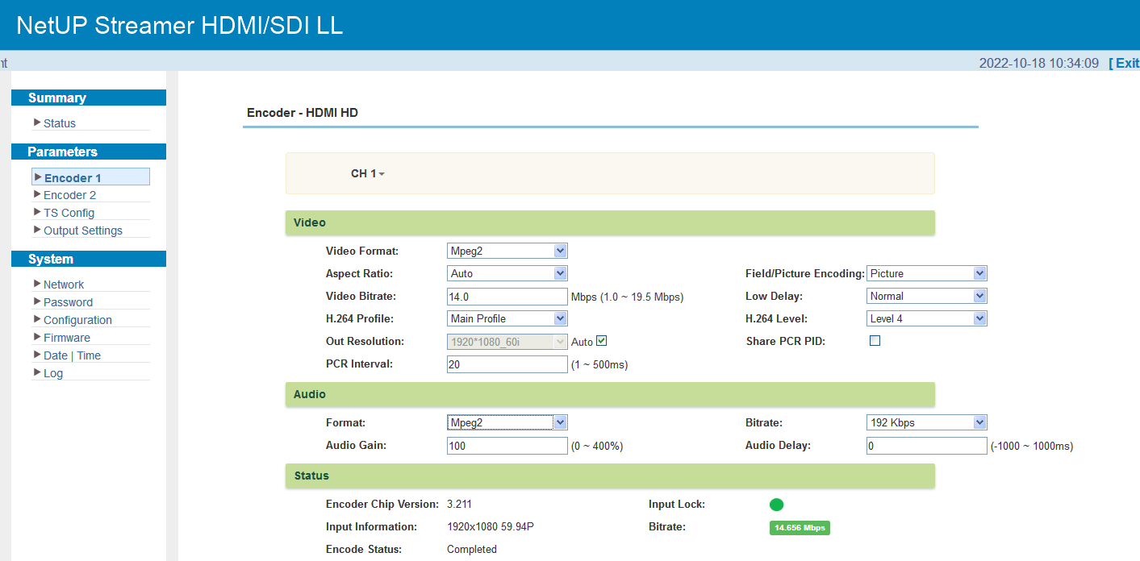
Task: Click the Encoder Chip Version value 3.211
Action: tap(459, 505)
